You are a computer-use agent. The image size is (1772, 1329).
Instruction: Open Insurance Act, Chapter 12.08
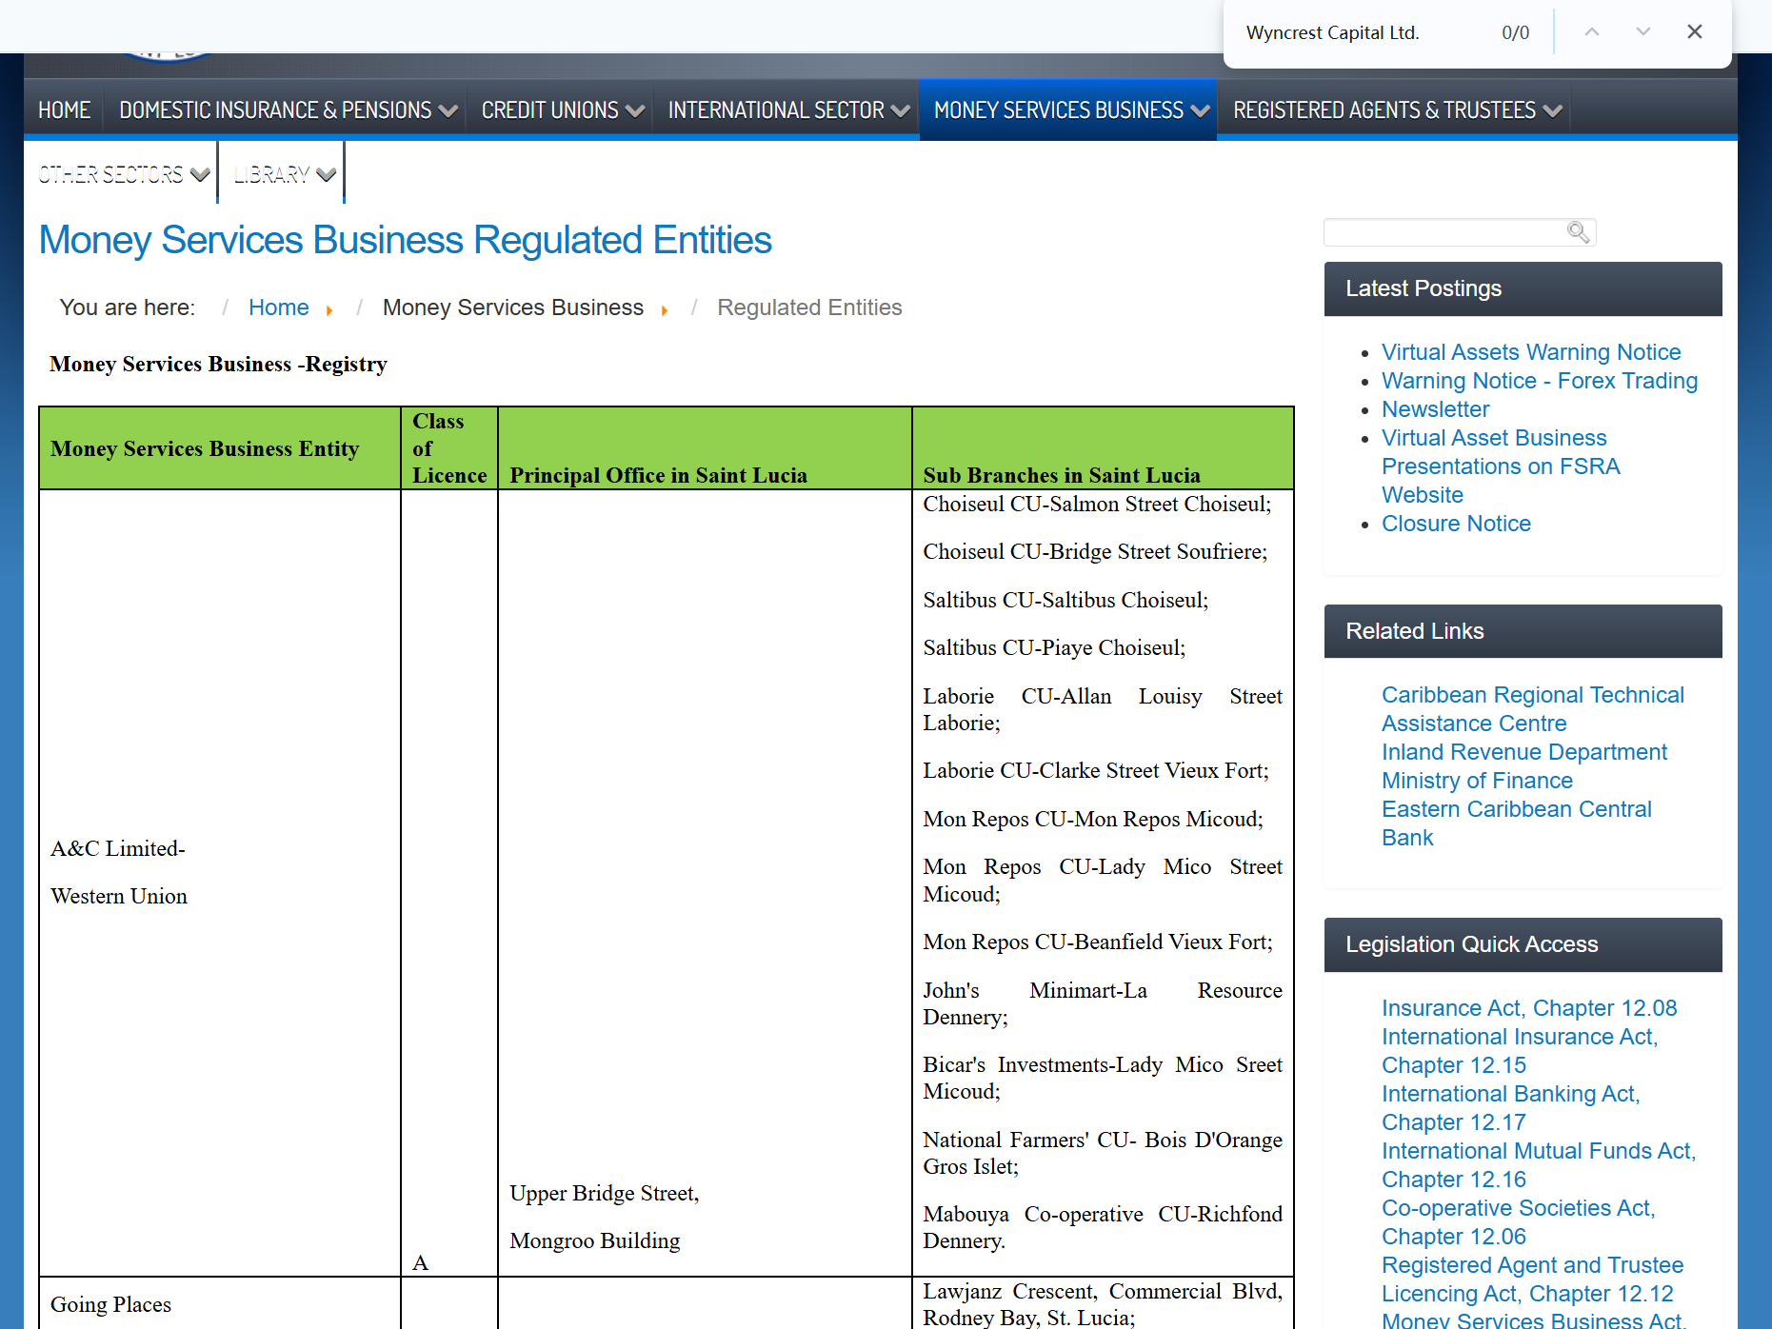pos(1529,1008)
